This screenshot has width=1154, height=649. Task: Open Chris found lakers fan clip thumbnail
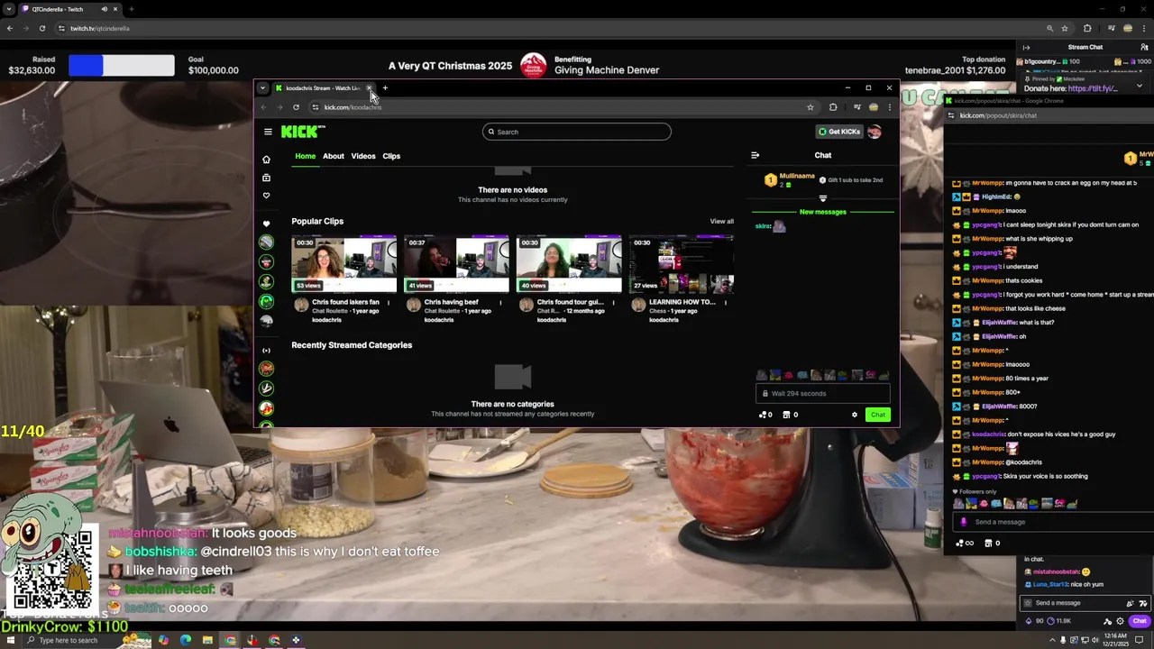[343, 264]
